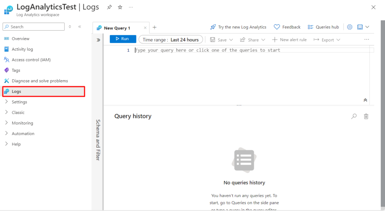Switch to the New Query 1 tab
The width and height of the screenshot is (385, 211).
[117, 28]
